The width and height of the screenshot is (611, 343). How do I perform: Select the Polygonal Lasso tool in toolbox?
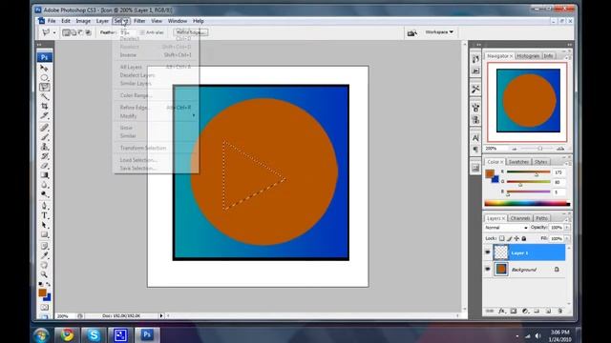tap(45, 87)
